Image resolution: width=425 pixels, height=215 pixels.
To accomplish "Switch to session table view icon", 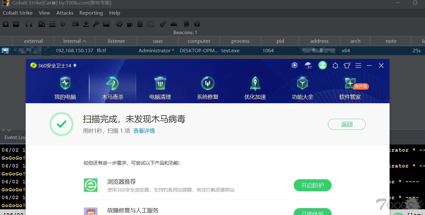I will 53,24.
